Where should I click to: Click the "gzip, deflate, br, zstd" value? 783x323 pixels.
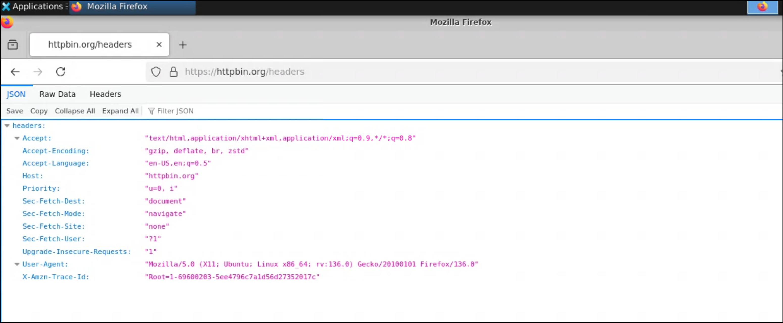[x=197, y=151]
